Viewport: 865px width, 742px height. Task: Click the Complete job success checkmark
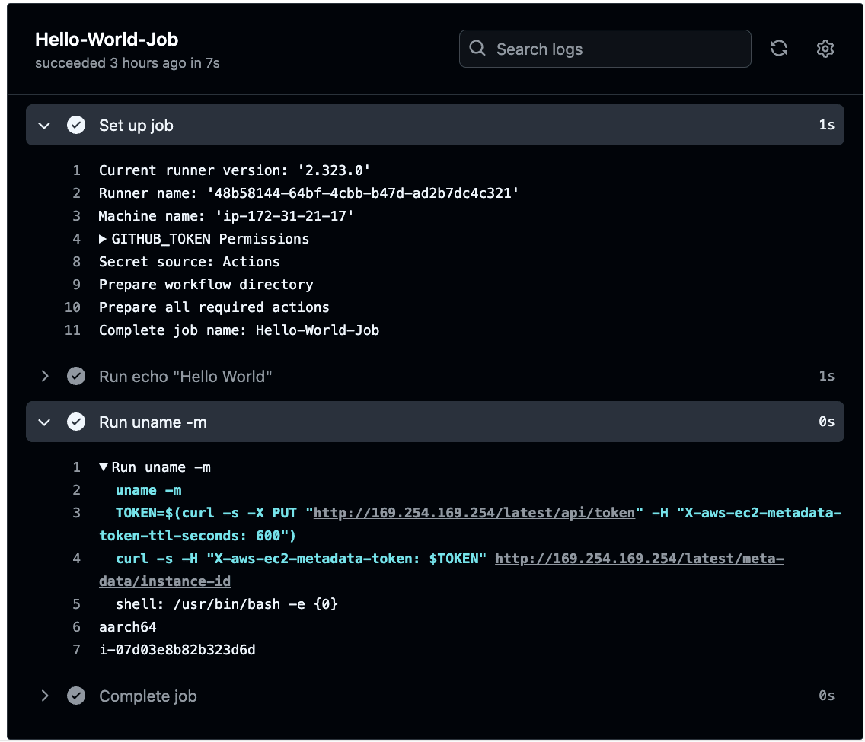[76, 696]
